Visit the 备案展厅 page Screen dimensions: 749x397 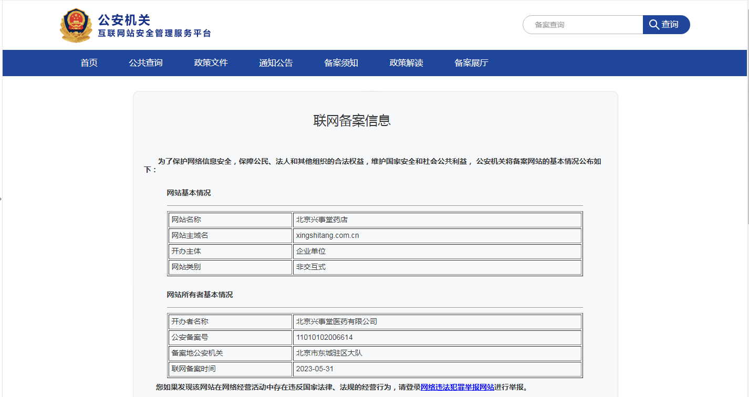pos(471,63)
